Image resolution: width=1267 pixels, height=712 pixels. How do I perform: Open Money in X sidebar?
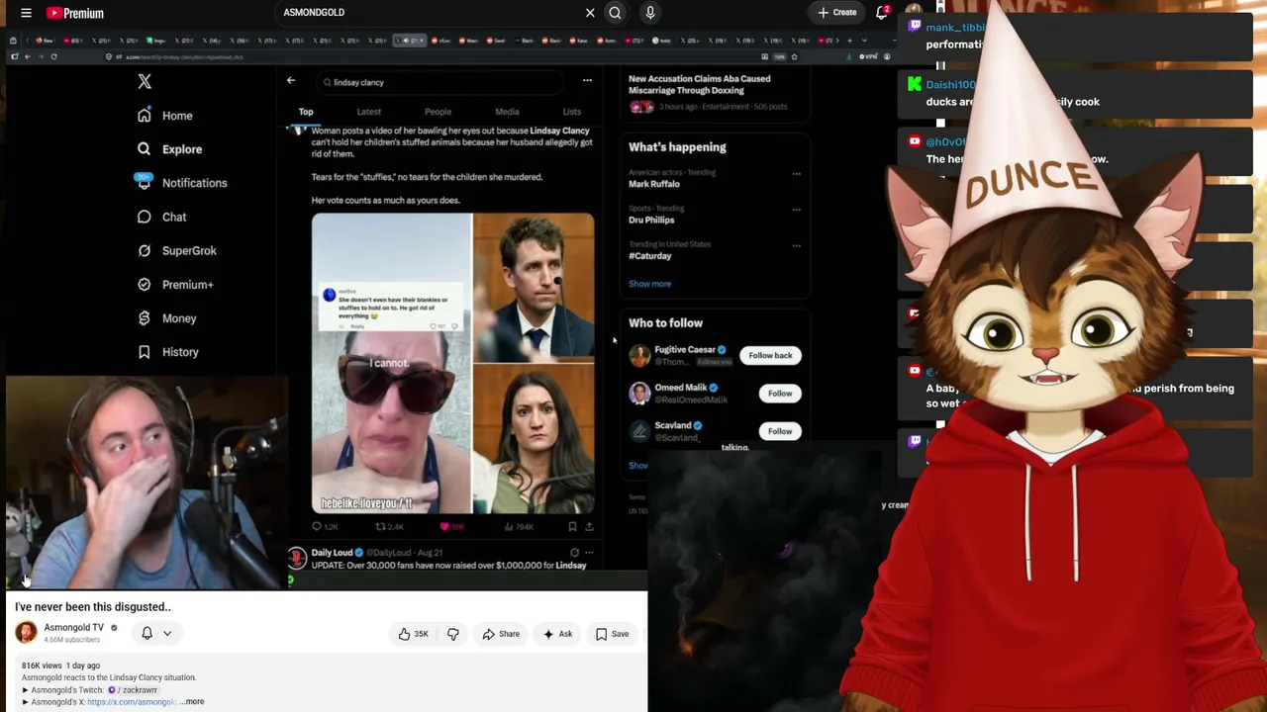coord(166,318)
